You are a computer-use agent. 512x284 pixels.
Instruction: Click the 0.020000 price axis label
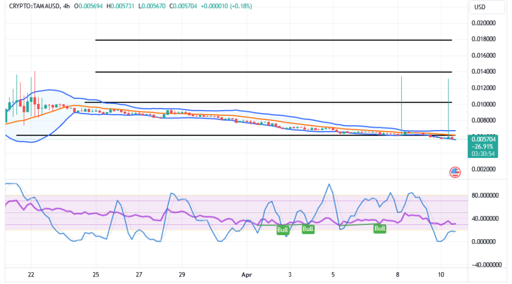484,23
